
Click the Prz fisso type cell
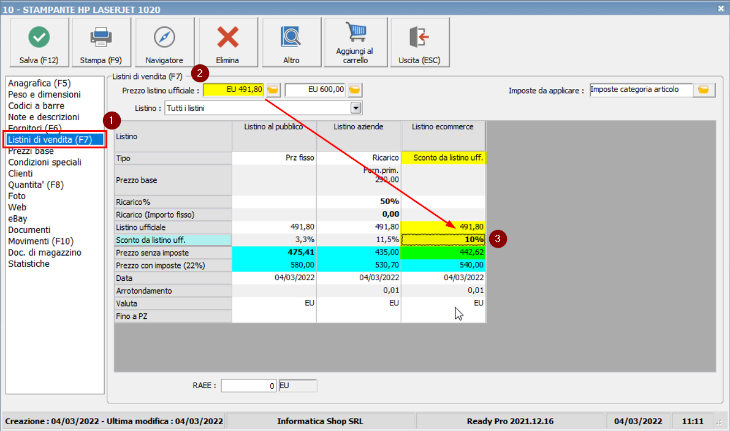pos(274,158)
